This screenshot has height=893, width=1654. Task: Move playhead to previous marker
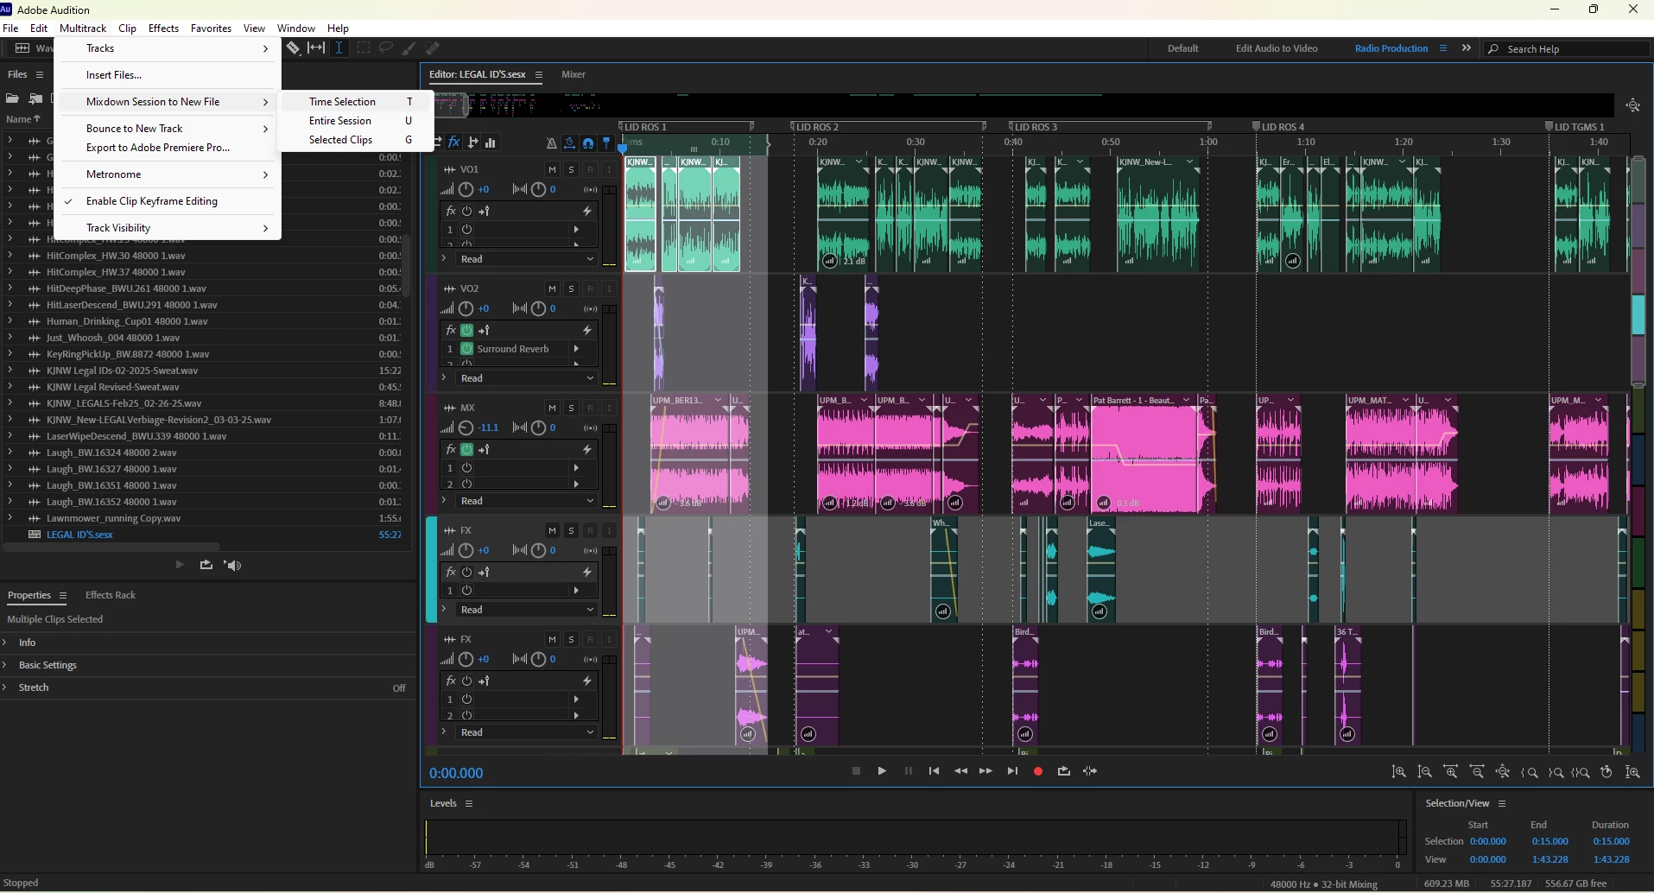[934, 771]
